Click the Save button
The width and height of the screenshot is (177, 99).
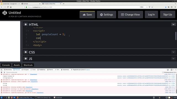[x=87, y=15]
